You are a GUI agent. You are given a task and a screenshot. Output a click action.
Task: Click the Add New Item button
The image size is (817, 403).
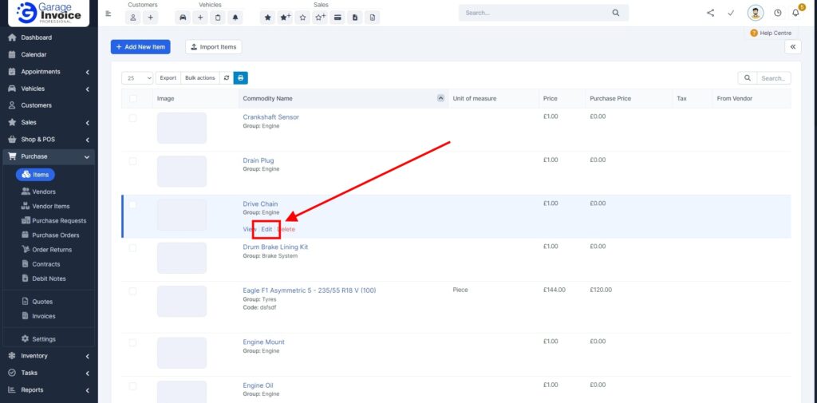coord(140,47)
